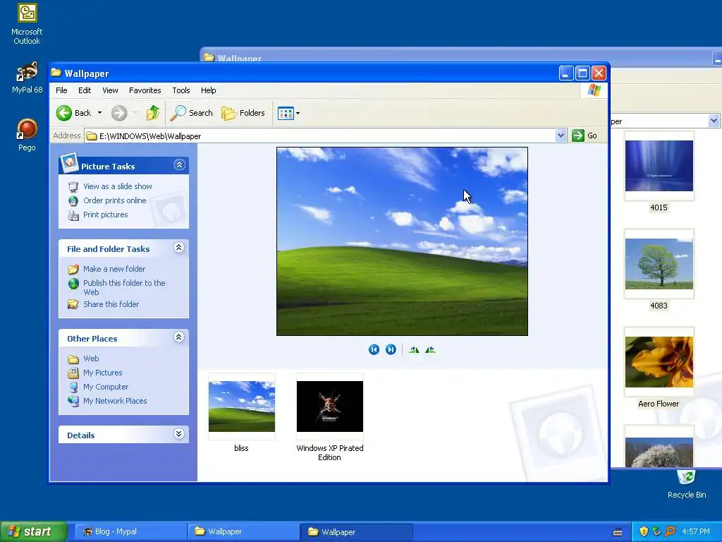The width and height of the screenshot is (722, 542).
Task: Click Make a new folder
Action: 114,269
